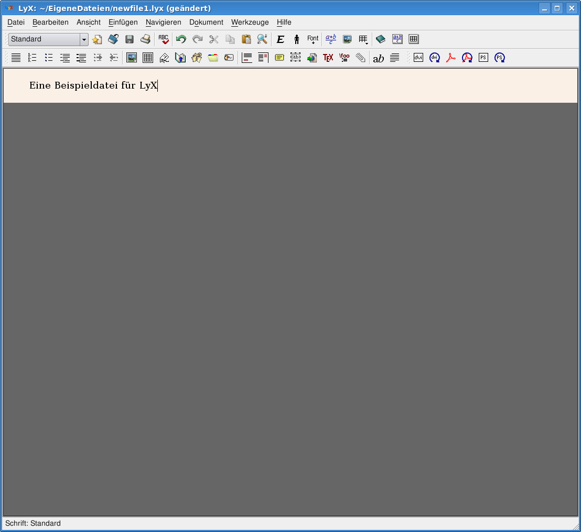This screenshot has height=532, width=581.
Task: Open find and replace magnifier icon
Action: (x=262, y=39)
